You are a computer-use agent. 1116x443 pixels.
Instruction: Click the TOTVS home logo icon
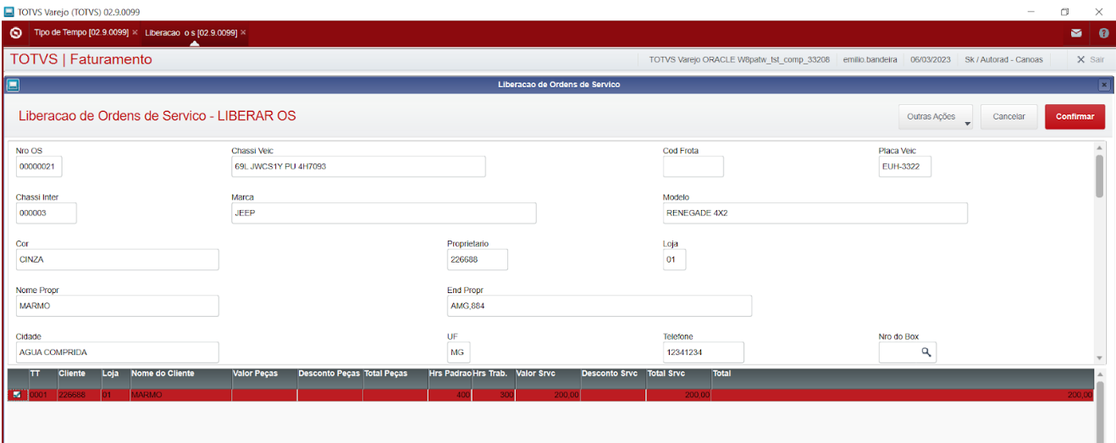pos(15,33)
